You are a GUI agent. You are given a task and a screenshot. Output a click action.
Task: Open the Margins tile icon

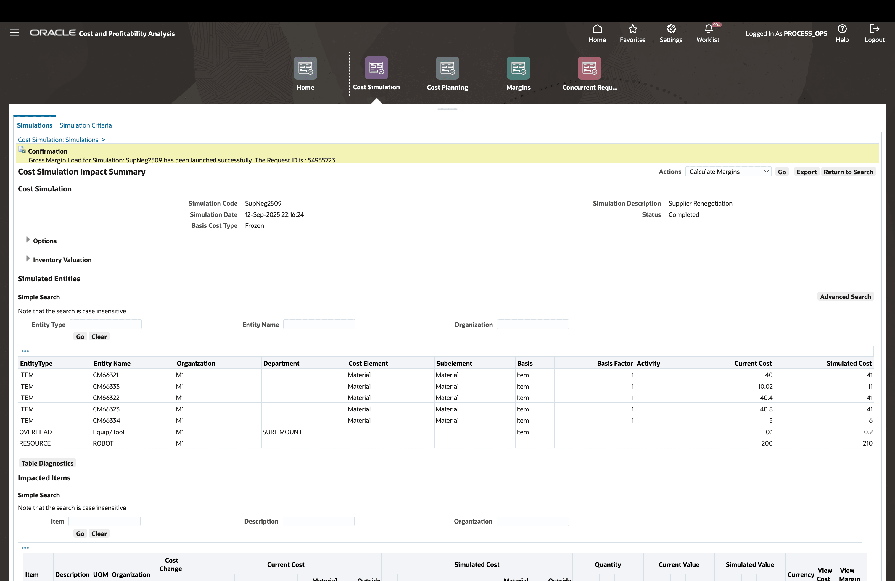tap(518, 68)
